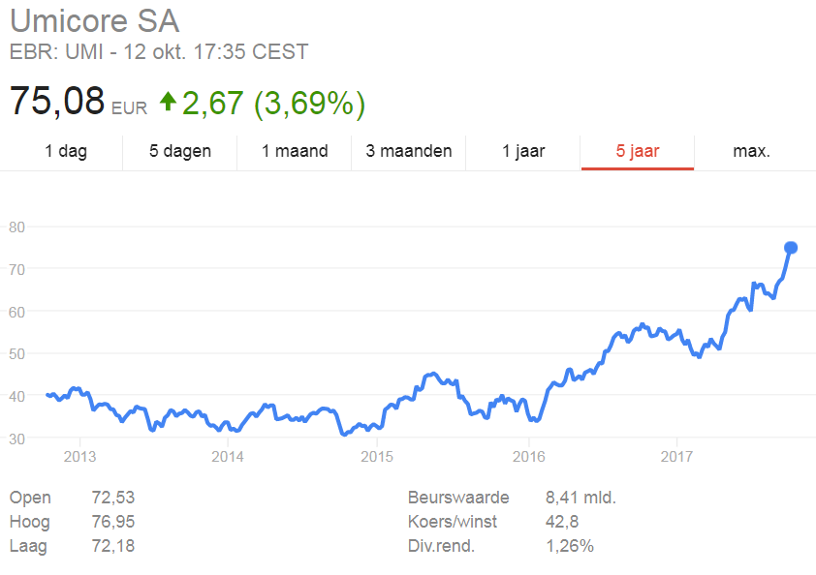Click the blue end-point dot on the chart
The height and width of the screenshot is (575, 816).
click(791, 248)
